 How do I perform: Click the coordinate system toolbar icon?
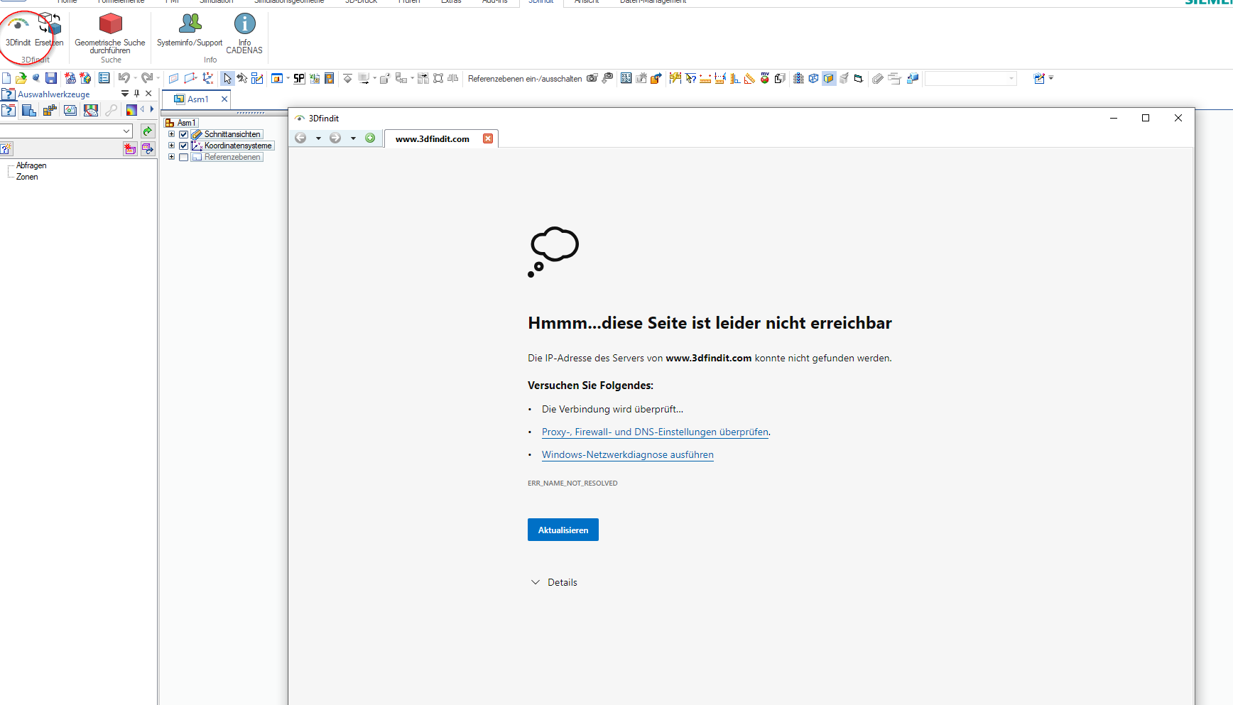[x=207, y=78]
